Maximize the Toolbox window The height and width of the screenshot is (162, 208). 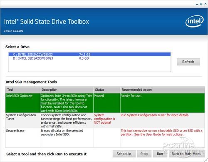(x=201, y=4)
